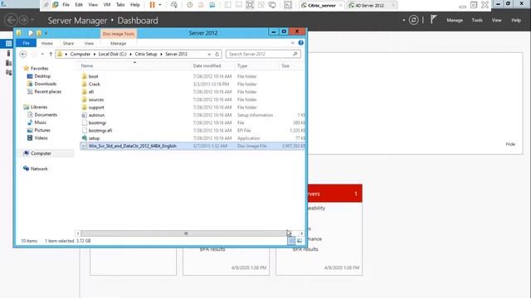
Task: Select Network in the navigation pane
Action: coord(39,169)
